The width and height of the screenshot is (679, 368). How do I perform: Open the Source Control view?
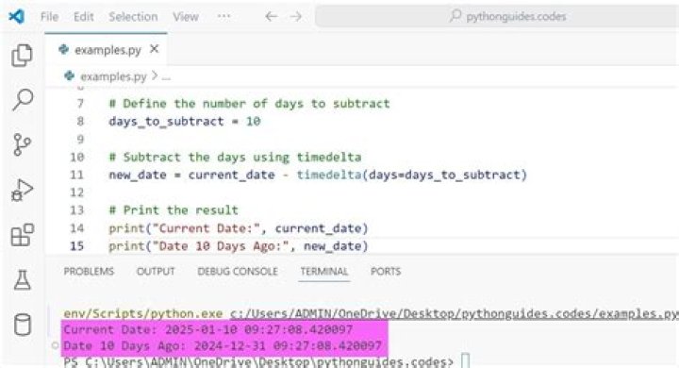(x=22, y=144)
